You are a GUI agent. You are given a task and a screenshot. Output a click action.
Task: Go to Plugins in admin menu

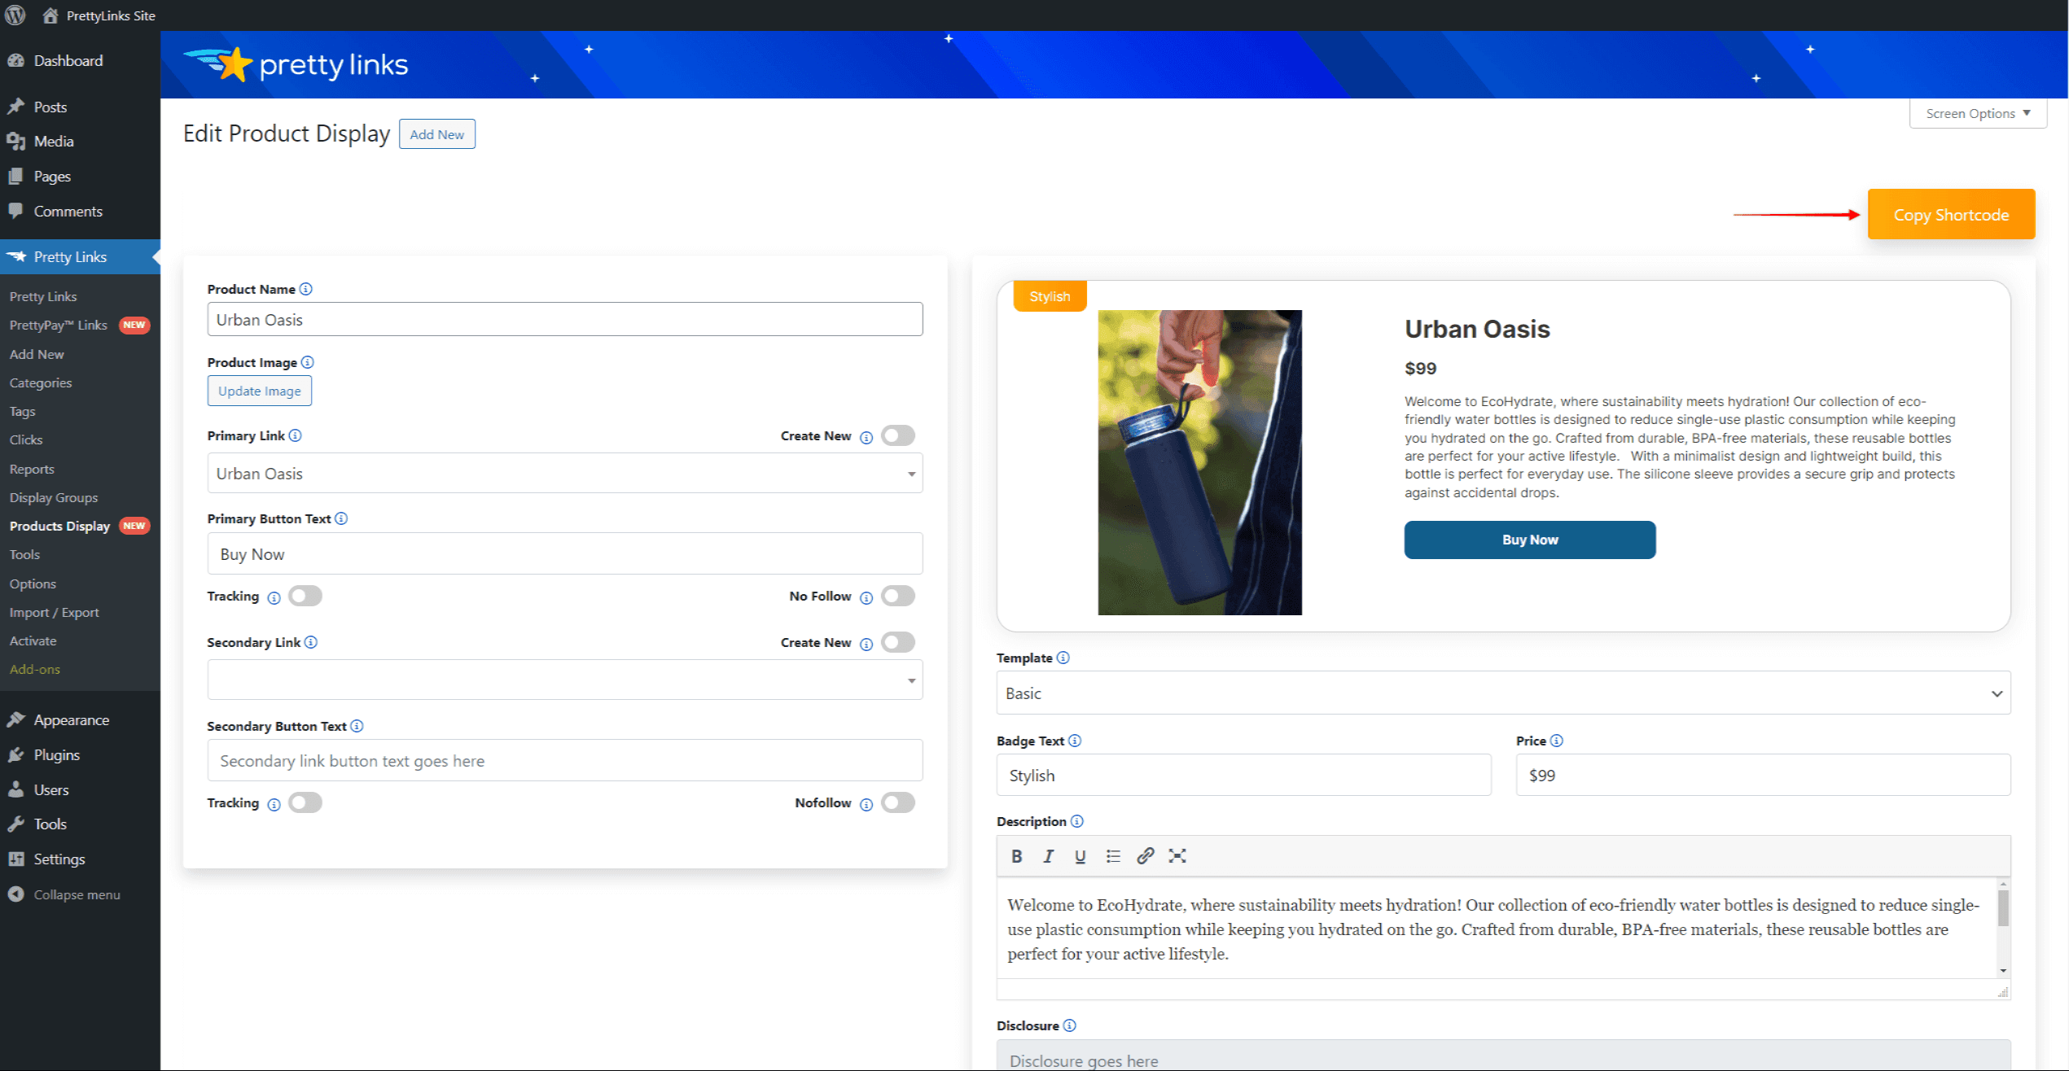56,754
